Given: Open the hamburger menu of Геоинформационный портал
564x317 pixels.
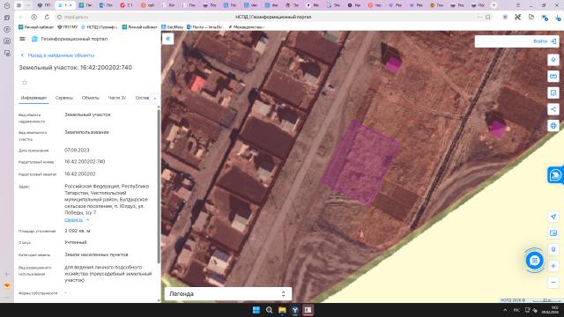Looking at the screenshot, I should pyautogui.click(x=22, y=39).
